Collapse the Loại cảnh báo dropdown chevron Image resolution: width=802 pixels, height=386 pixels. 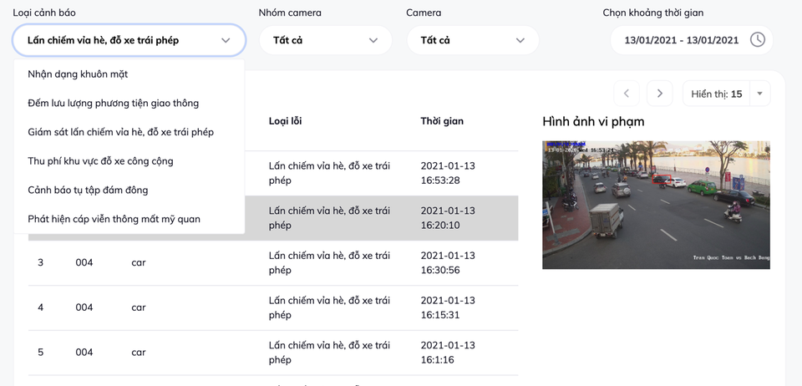pos(226,40)
